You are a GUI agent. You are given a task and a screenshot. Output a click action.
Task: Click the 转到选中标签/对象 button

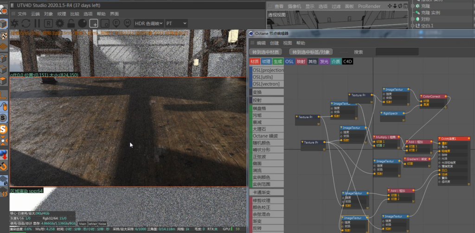point(311,52)
